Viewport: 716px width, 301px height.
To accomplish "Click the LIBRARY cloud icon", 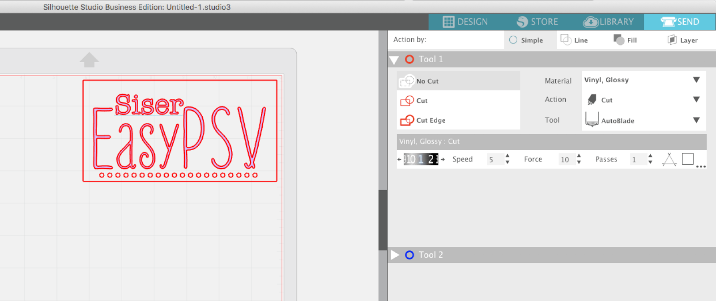I will tap(591, 21).
